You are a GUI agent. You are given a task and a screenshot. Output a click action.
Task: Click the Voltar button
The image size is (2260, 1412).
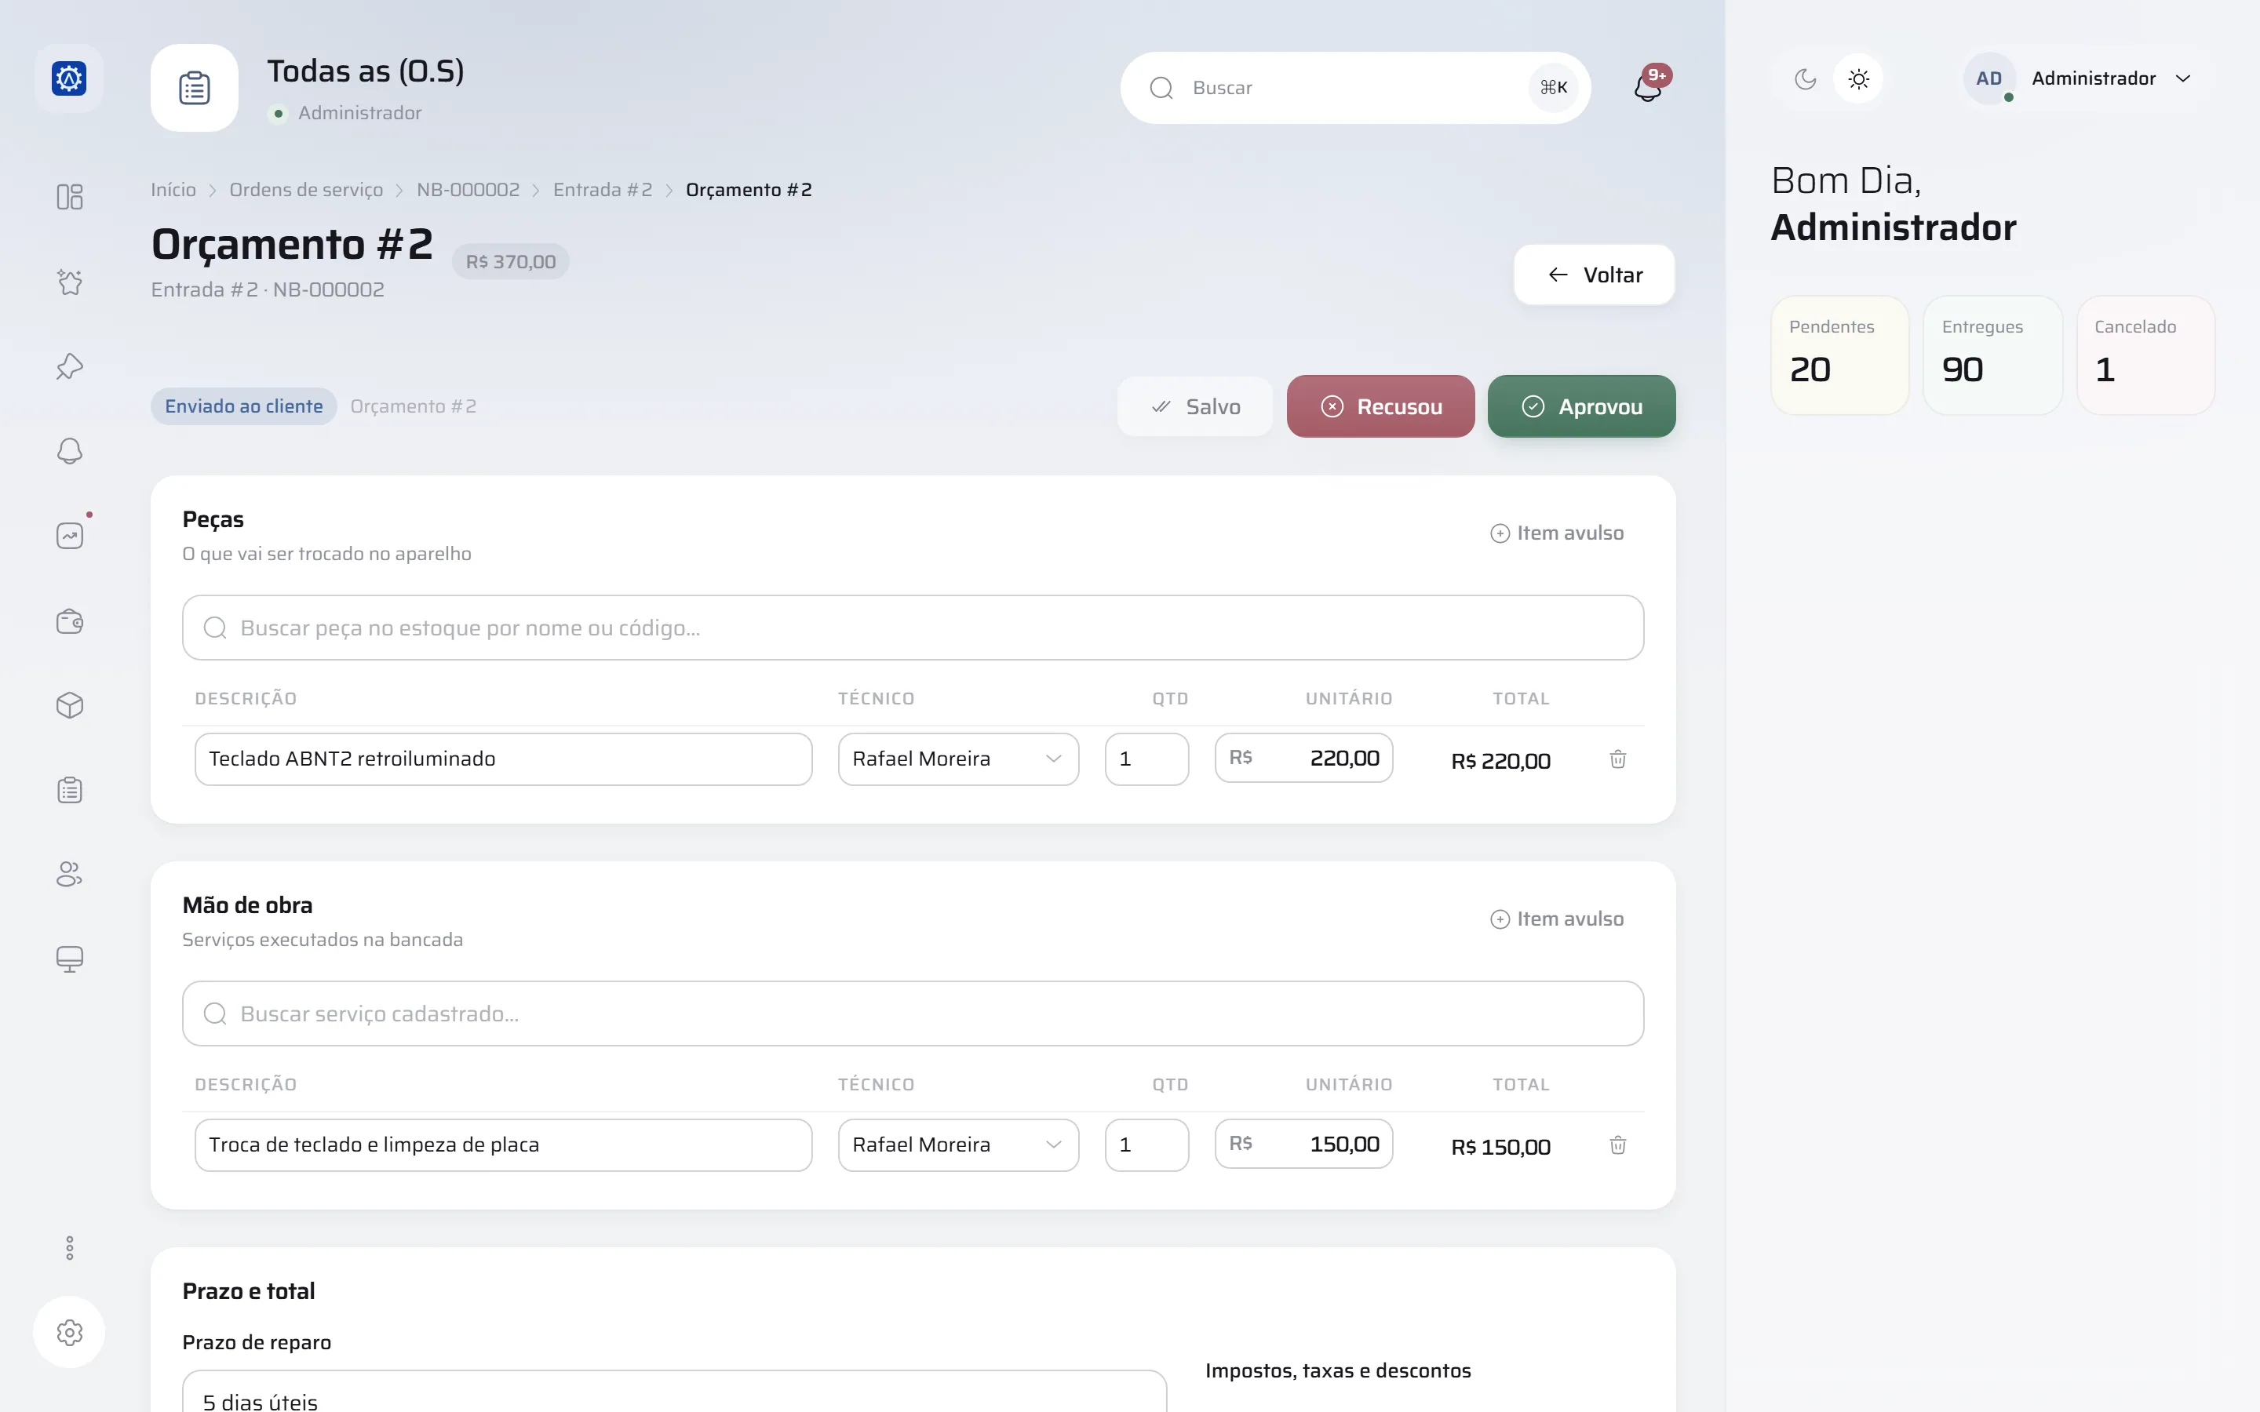[x=1594, y=275]
